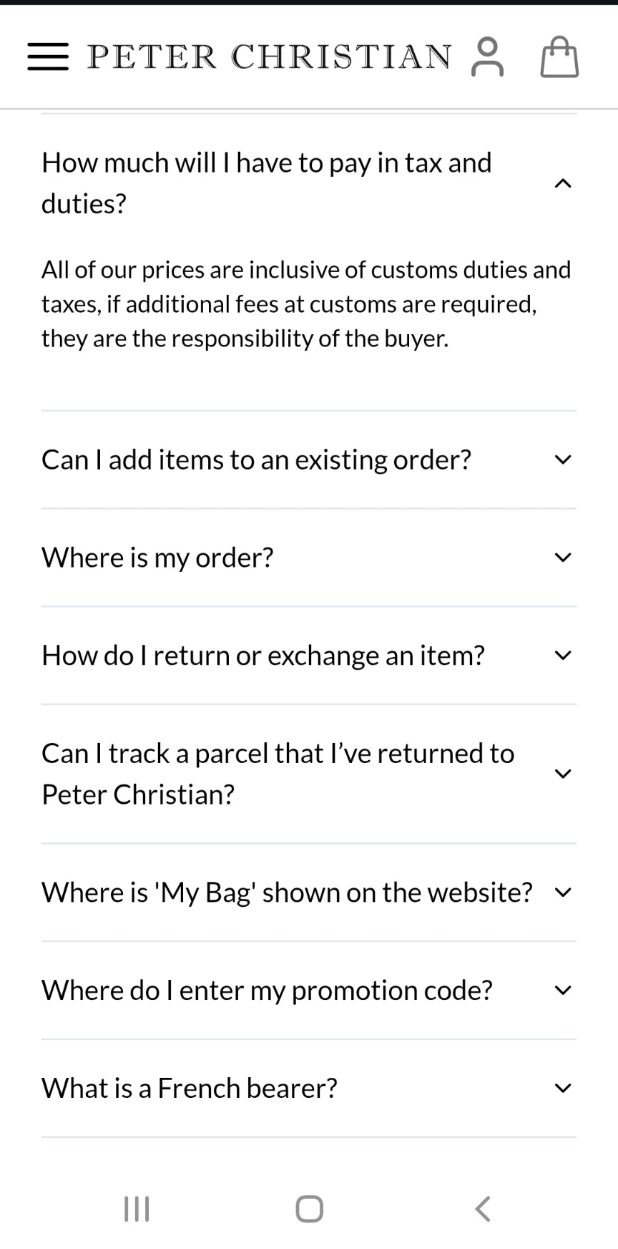Viewport: 618px width, 1249px height.
Task: Tap the Peter Christian logo
Action: point(270,57)
